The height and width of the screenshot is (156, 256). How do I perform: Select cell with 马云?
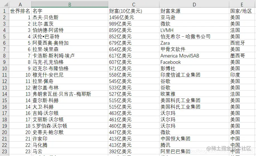69,152
